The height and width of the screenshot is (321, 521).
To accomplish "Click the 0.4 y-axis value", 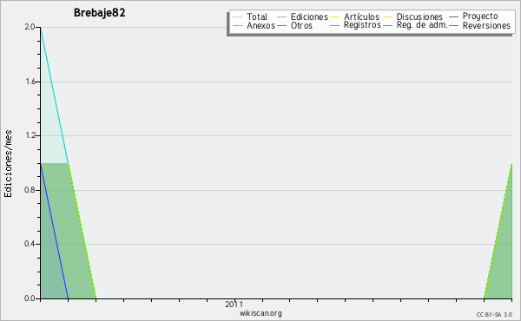I will [30, 244].
